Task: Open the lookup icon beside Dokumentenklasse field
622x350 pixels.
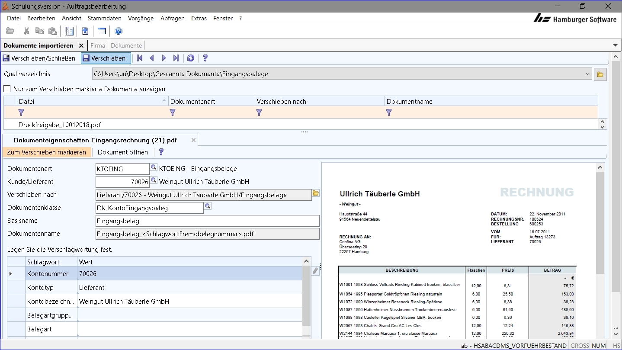Action: click(x=208, y=206)
